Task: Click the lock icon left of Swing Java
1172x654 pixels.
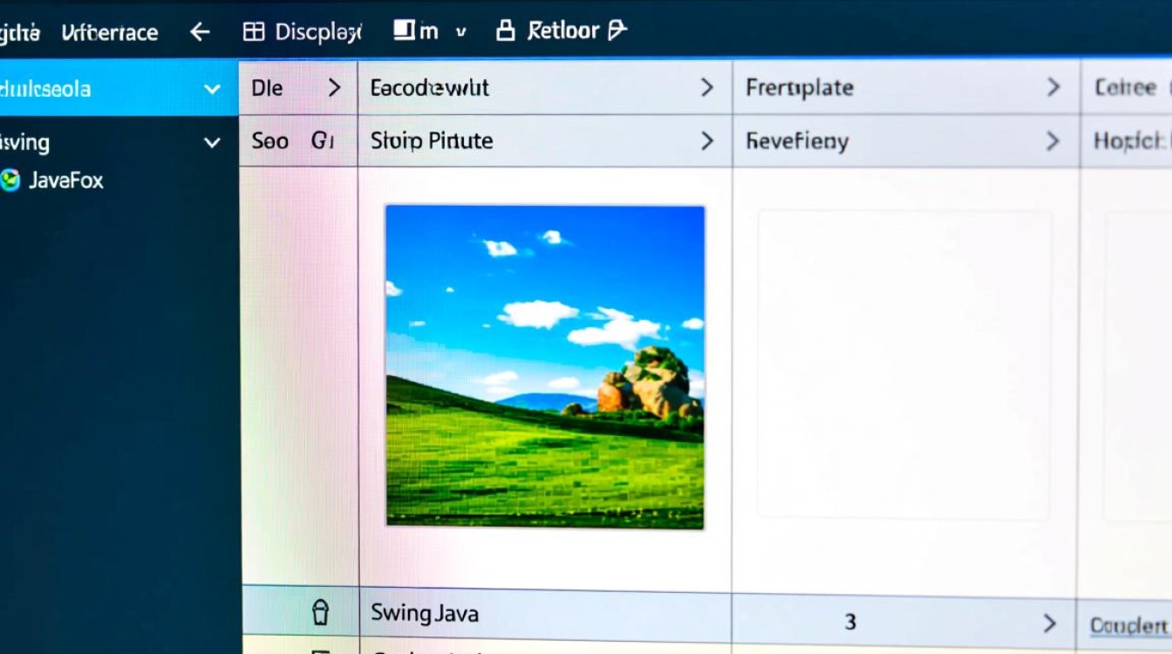Action: (320, 613)
